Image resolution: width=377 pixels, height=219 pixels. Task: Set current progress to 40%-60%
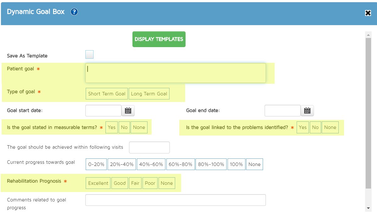coord(151,164)
